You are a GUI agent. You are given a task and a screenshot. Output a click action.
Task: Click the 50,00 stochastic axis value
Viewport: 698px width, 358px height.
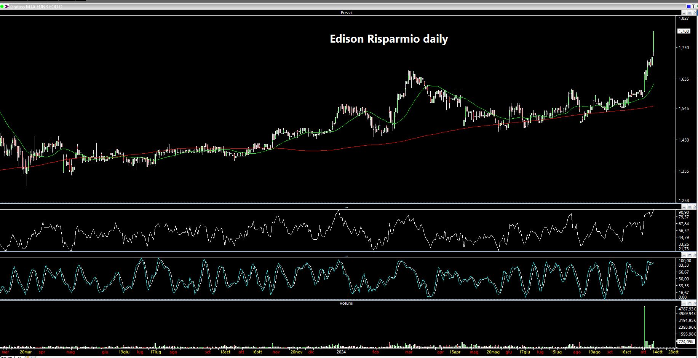point(684,279)
